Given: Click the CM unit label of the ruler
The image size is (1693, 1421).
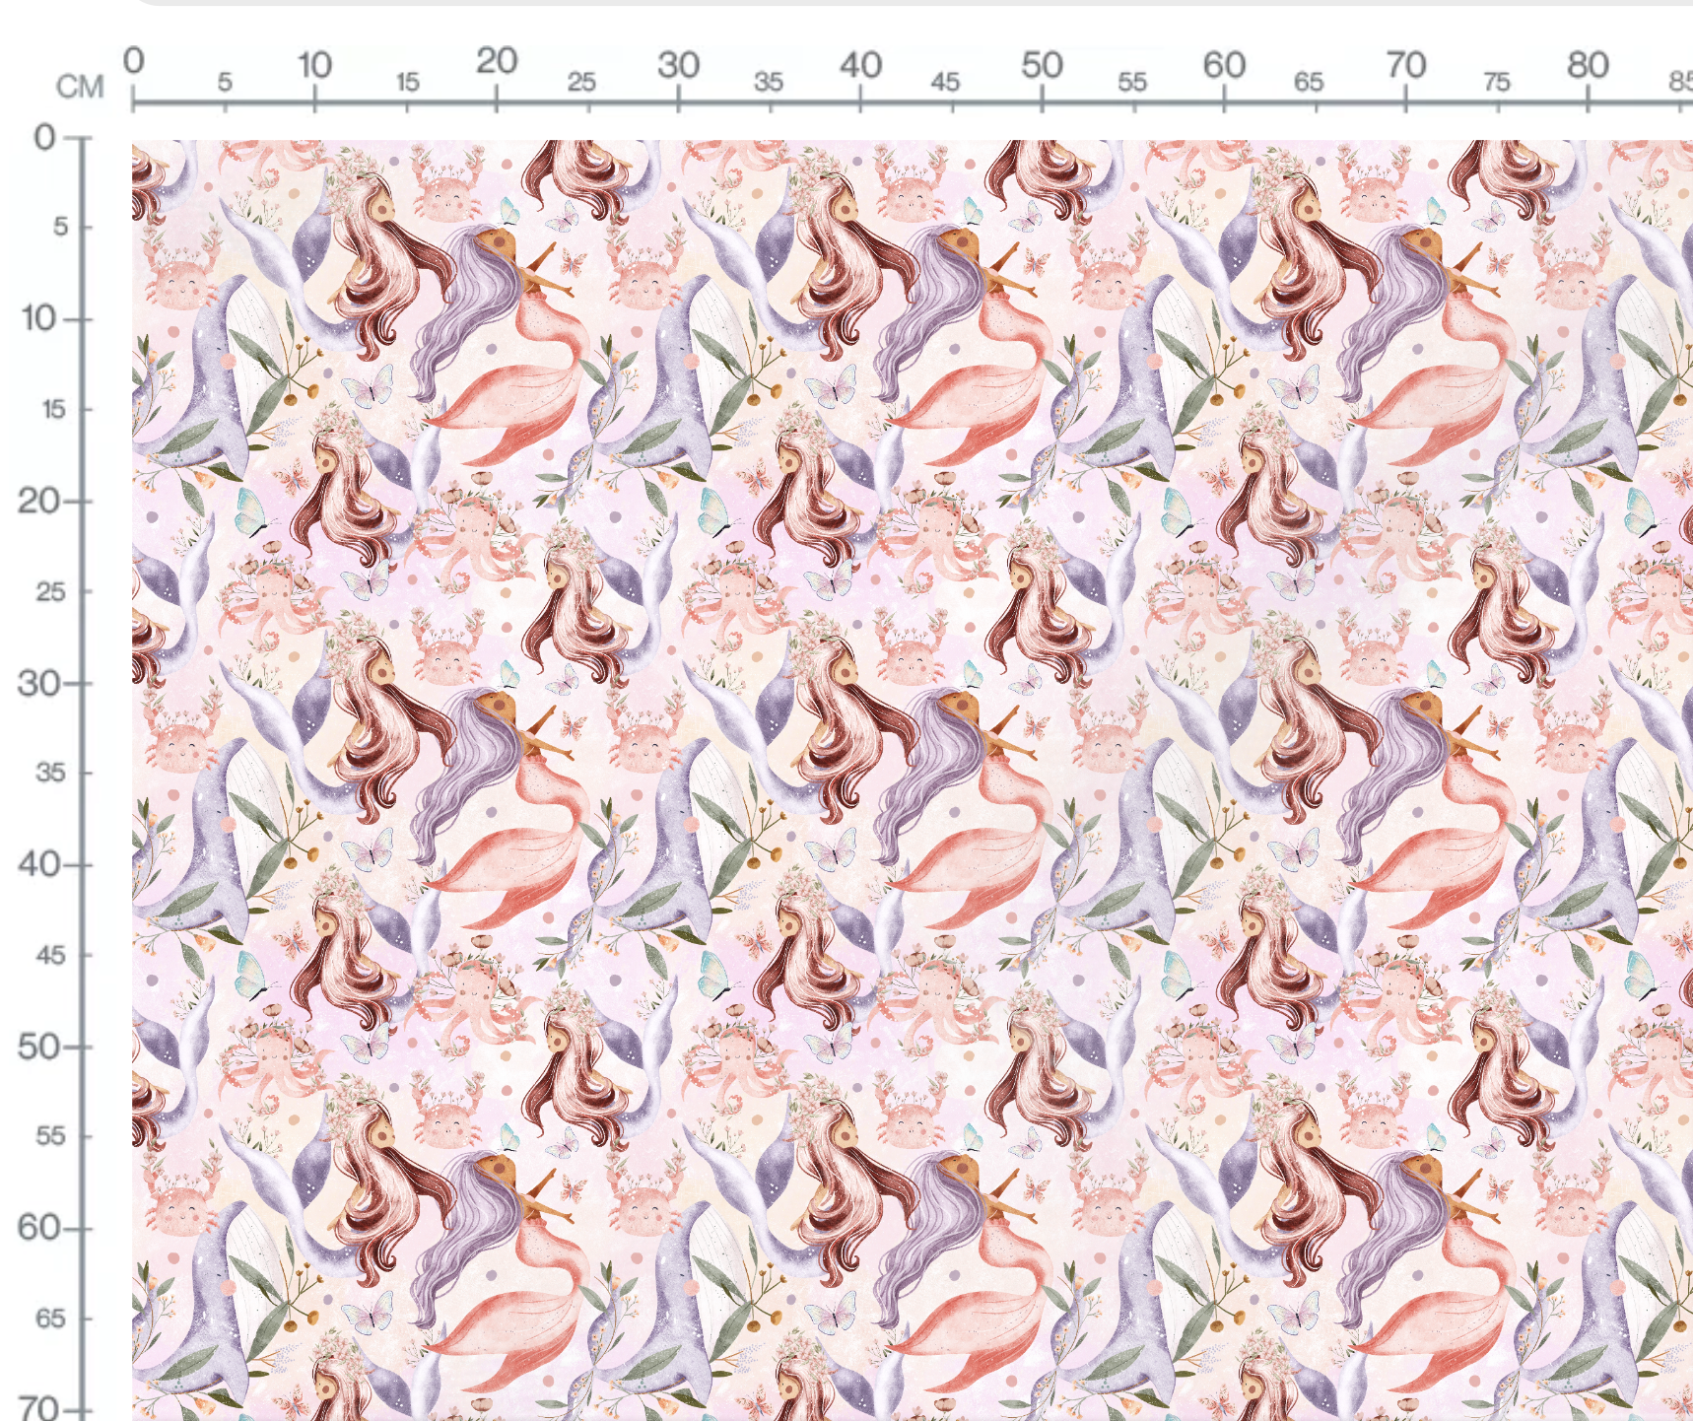Looking at the screenshot, I should coord(80,87).
